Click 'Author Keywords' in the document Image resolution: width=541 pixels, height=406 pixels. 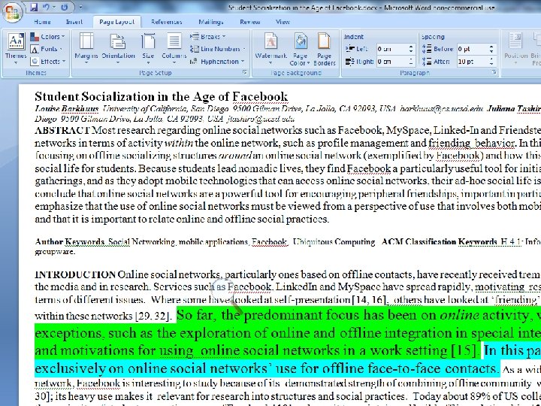(69, 242)
